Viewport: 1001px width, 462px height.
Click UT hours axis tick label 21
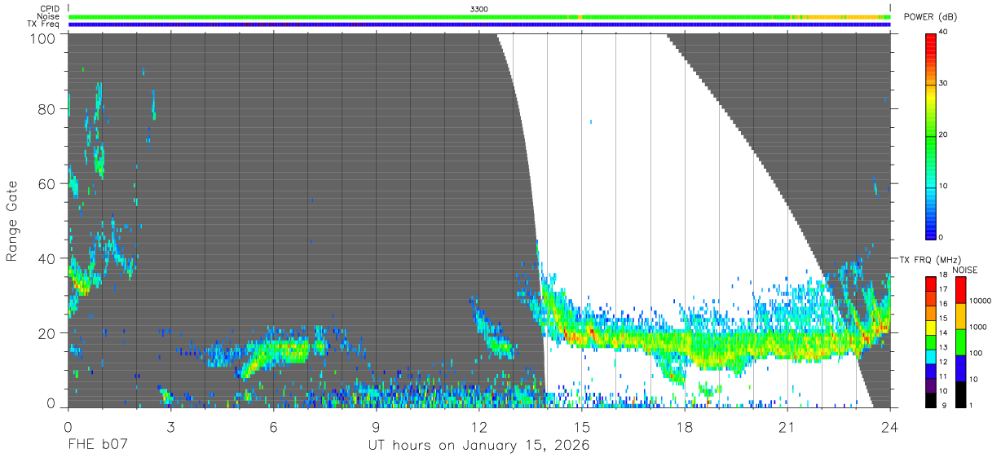787,427
